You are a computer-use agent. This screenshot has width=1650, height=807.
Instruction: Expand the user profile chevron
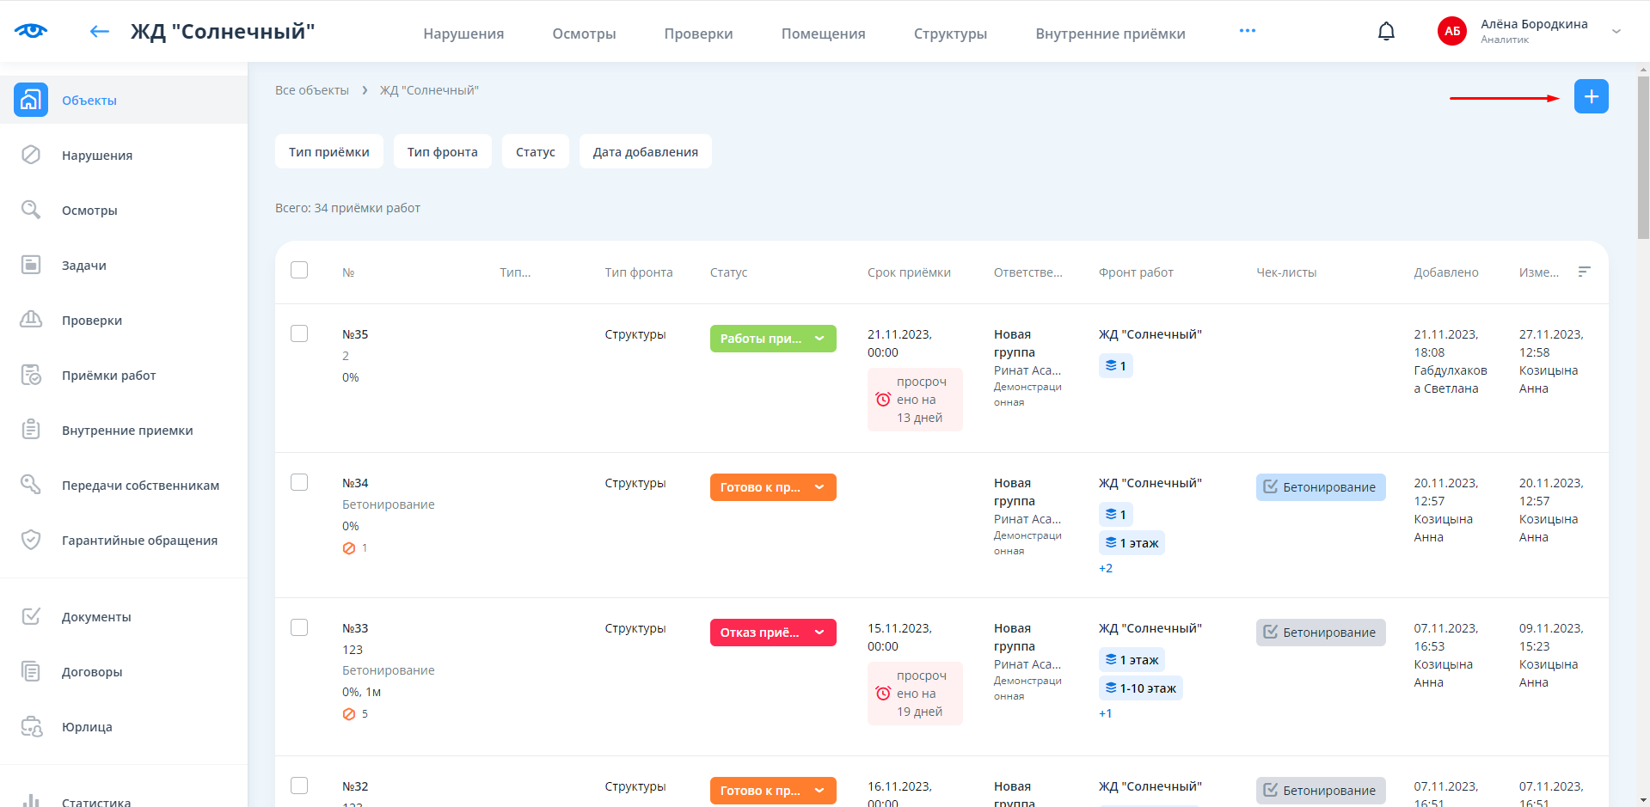1616,32
